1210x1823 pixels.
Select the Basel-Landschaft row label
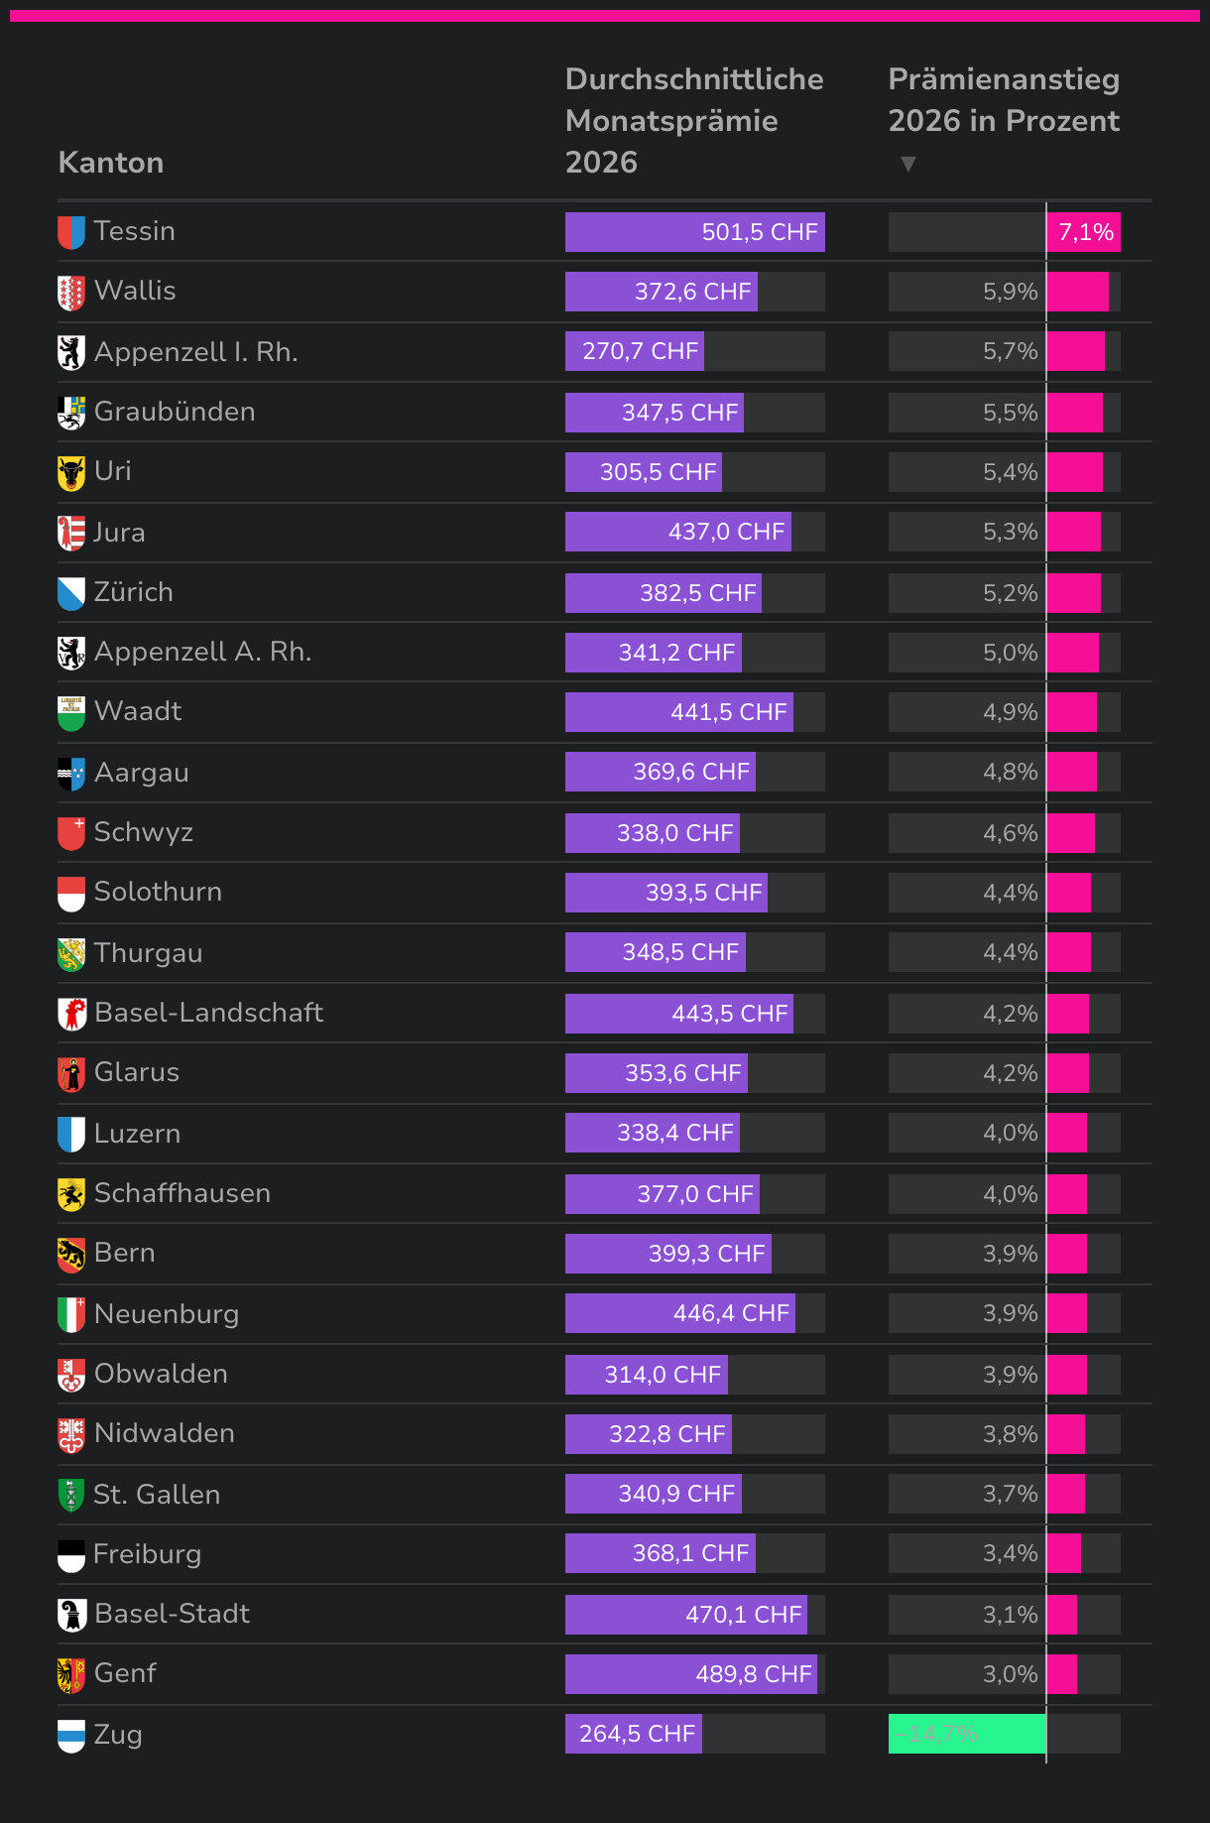(x=209, y=1013)
